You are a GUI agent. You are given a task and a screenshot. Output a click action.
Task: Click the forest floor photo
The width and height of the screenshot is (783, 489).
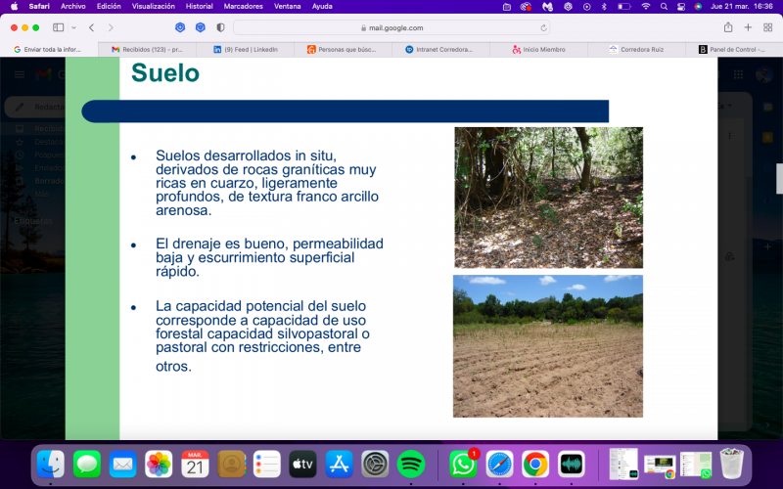(548, 198)
